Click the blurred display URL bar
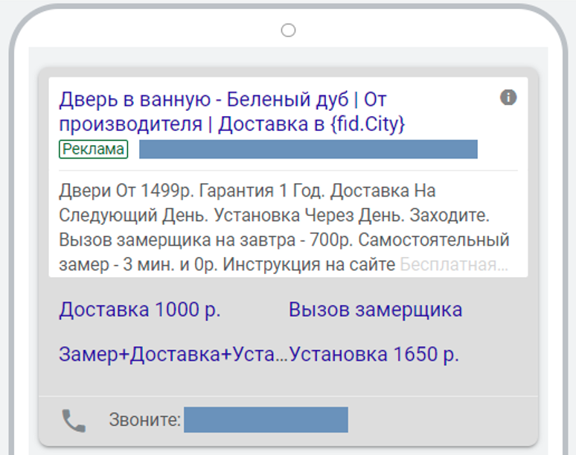 (308, 149)
